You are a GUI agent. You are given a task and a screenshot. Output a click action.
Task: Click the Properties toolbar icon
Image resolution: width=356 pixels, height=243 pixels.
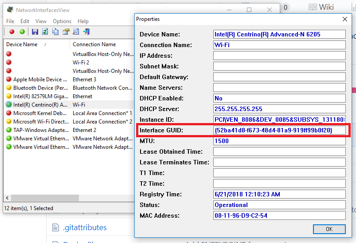(66, 32)
